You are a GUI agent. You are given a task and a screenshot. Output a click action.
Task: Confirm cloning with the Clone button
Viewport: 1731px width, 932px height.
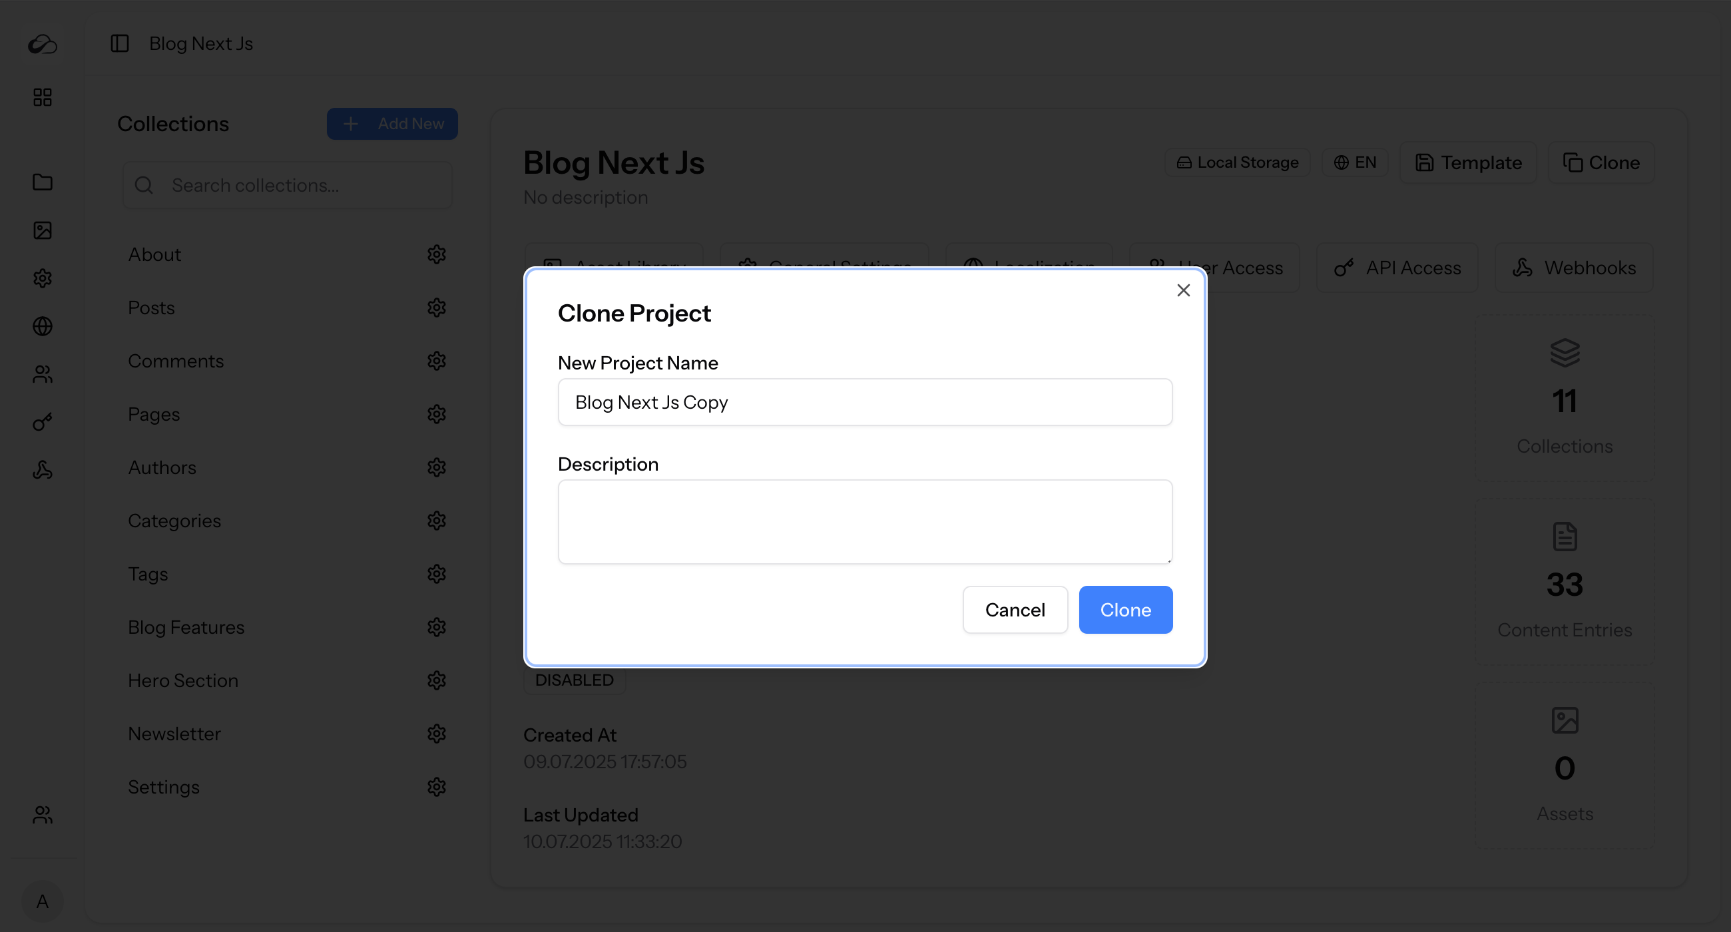[x=1126, y=610]
